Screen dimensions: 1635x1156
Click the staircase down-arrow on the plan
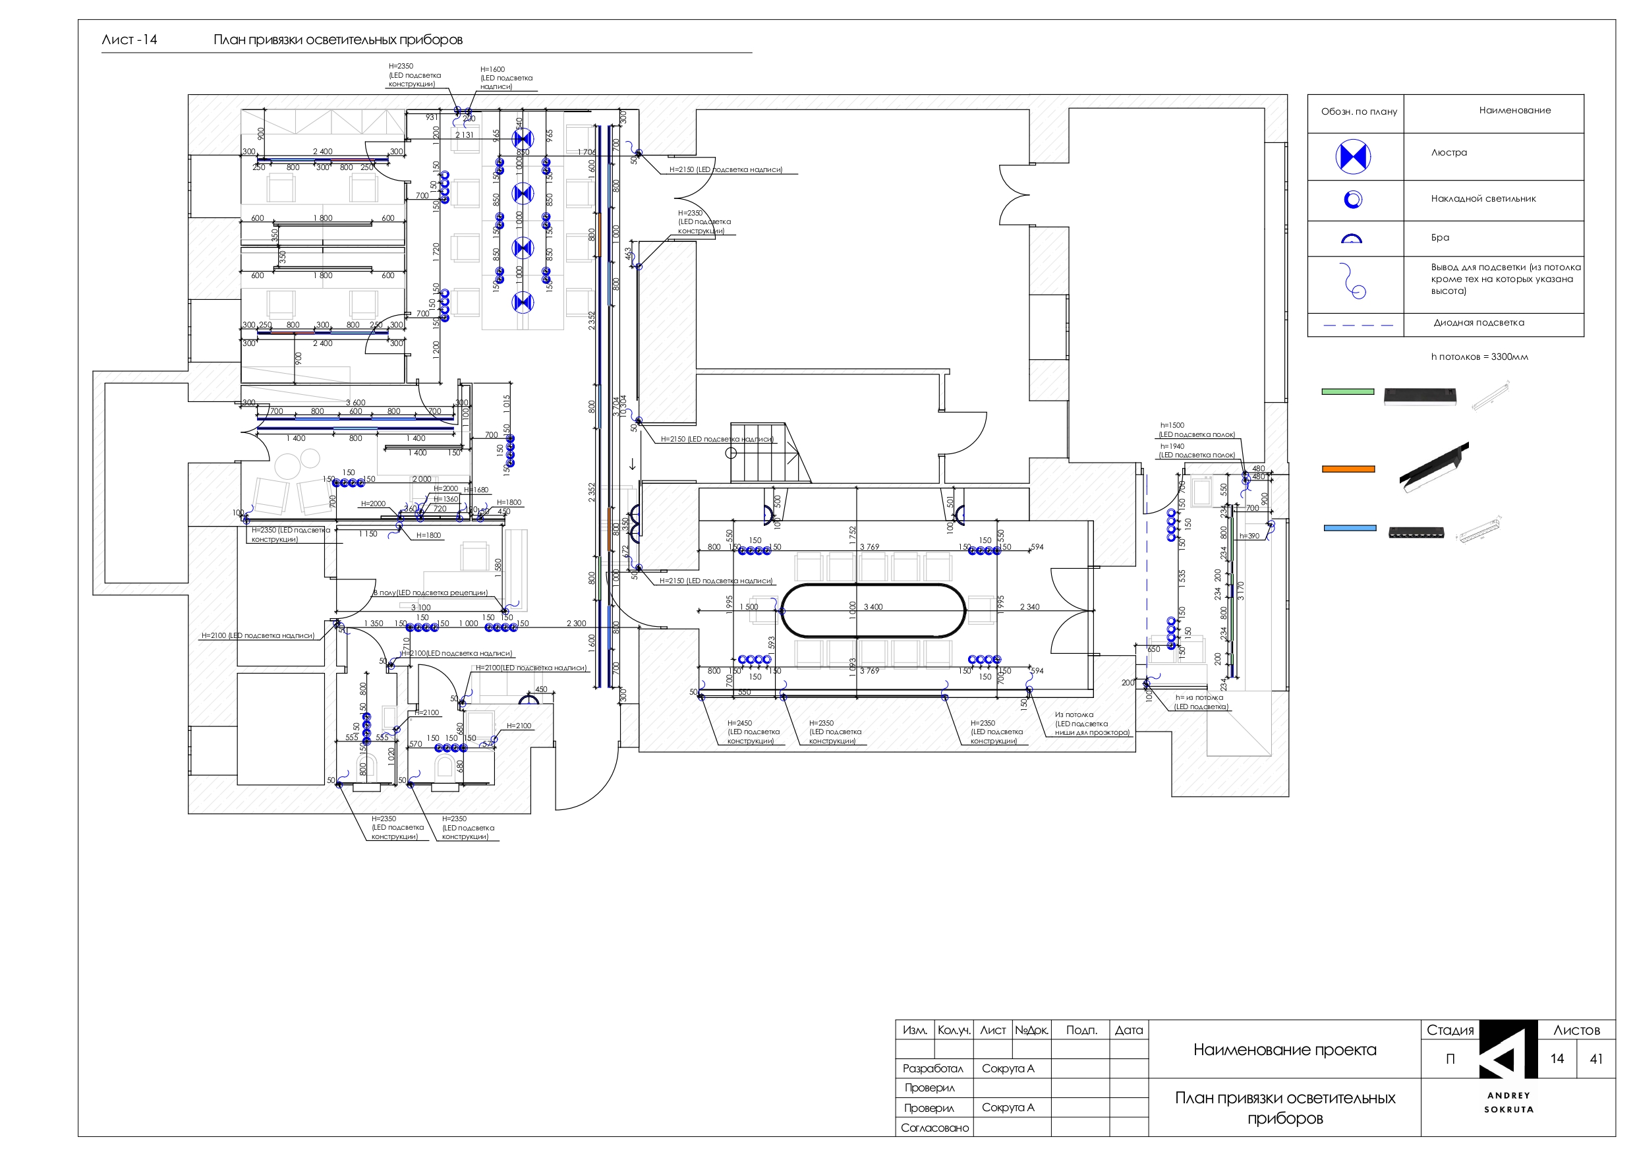(633, 465)
